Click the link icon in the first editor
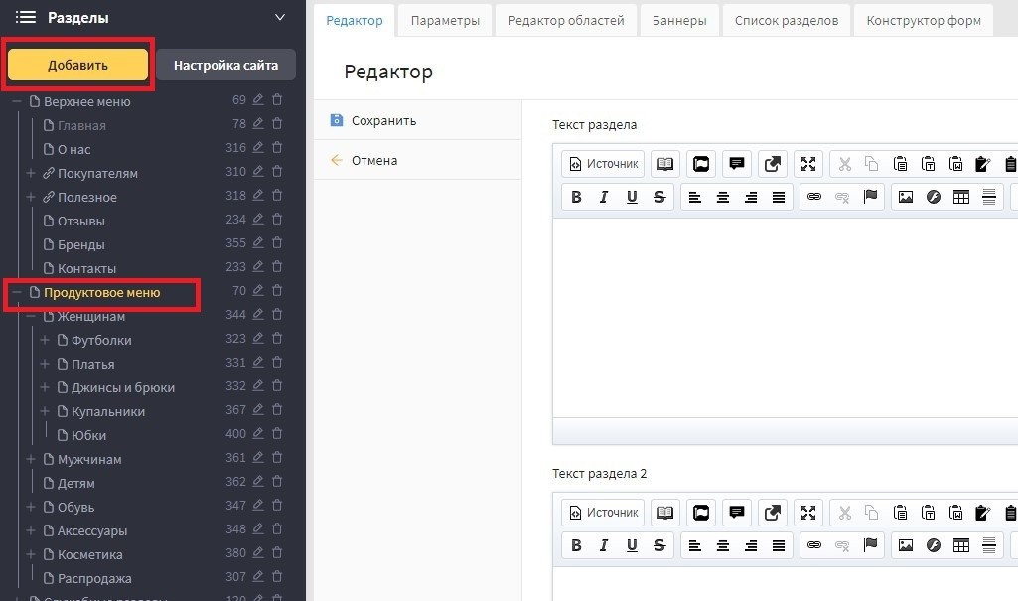The image size is (1018, 601). (814, 197)
